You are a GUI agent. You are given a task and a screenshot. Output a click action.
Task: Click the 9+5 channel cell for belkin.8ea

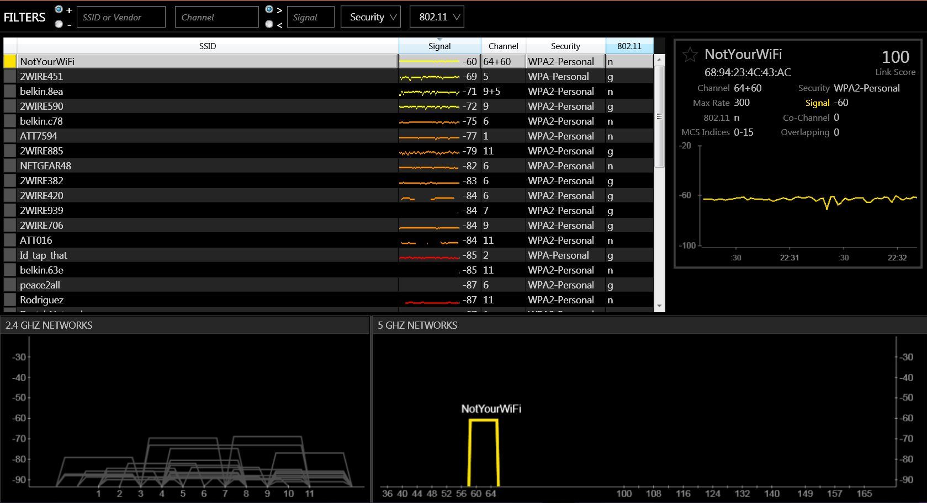pos(503,91)
